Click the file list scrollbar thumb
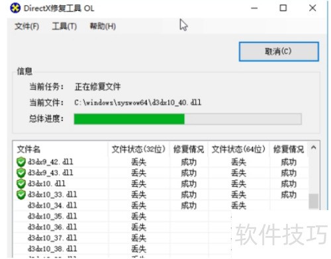The image size is (331, 259). coord(313,201)
